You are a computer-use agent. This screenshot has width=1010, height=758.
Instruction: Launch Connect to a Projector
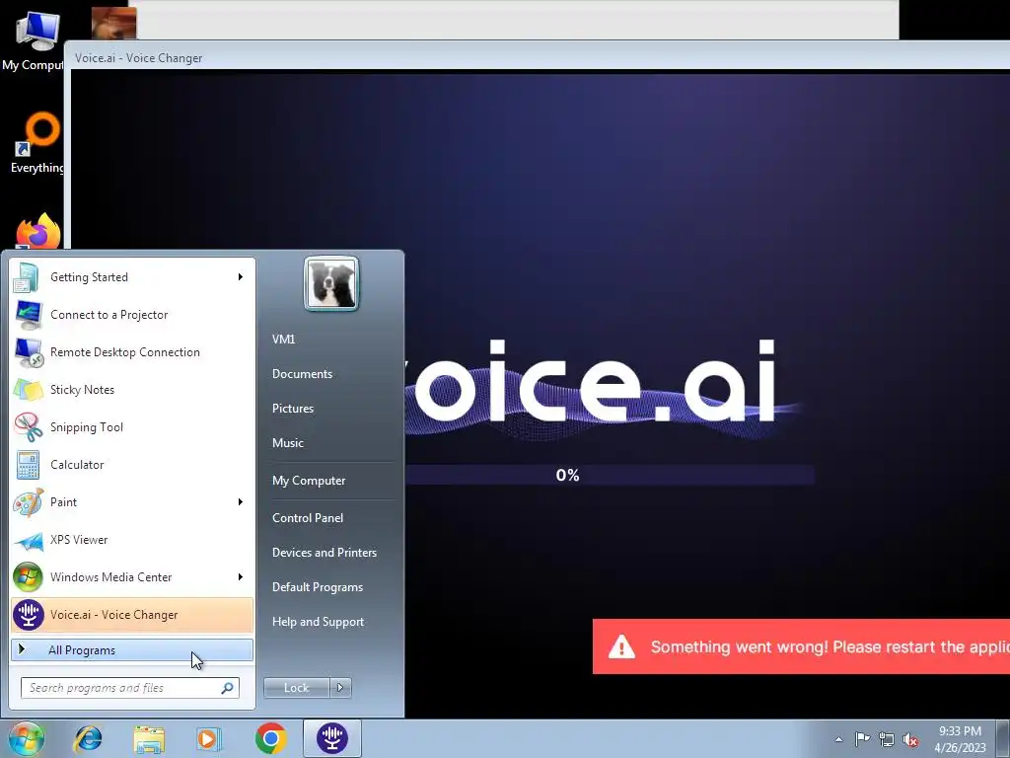(x=132, y=315)
